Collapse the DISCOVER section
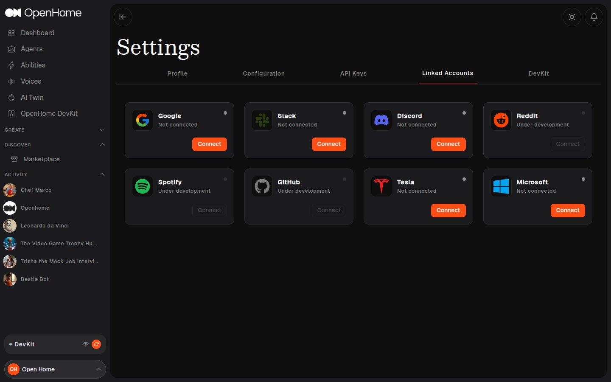Viewport: 611px width, 382px height. click(55, 145)
